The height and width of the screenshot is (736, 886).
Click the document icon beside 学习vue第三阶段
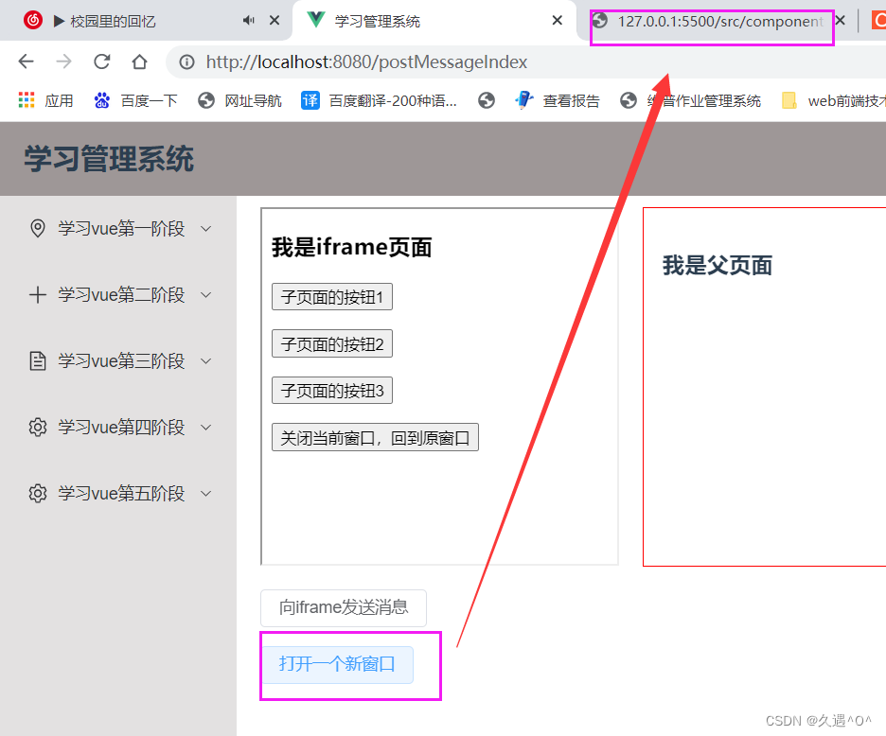38,360
